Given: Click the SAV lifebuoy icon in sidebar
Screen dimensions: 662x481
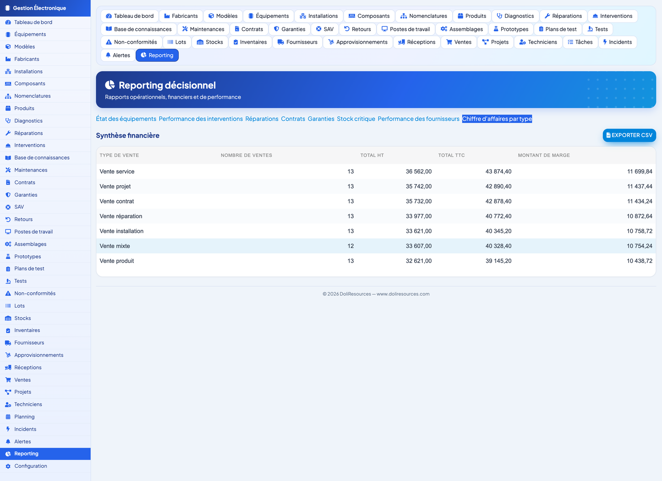Looking at the screenshot, I should [x=8, y=207].
